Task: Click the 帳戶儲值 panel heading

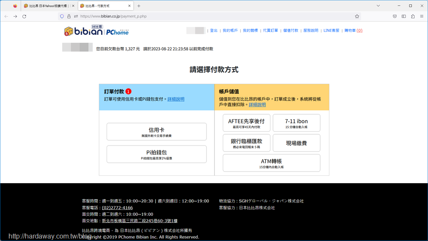Action: point(229,92)
